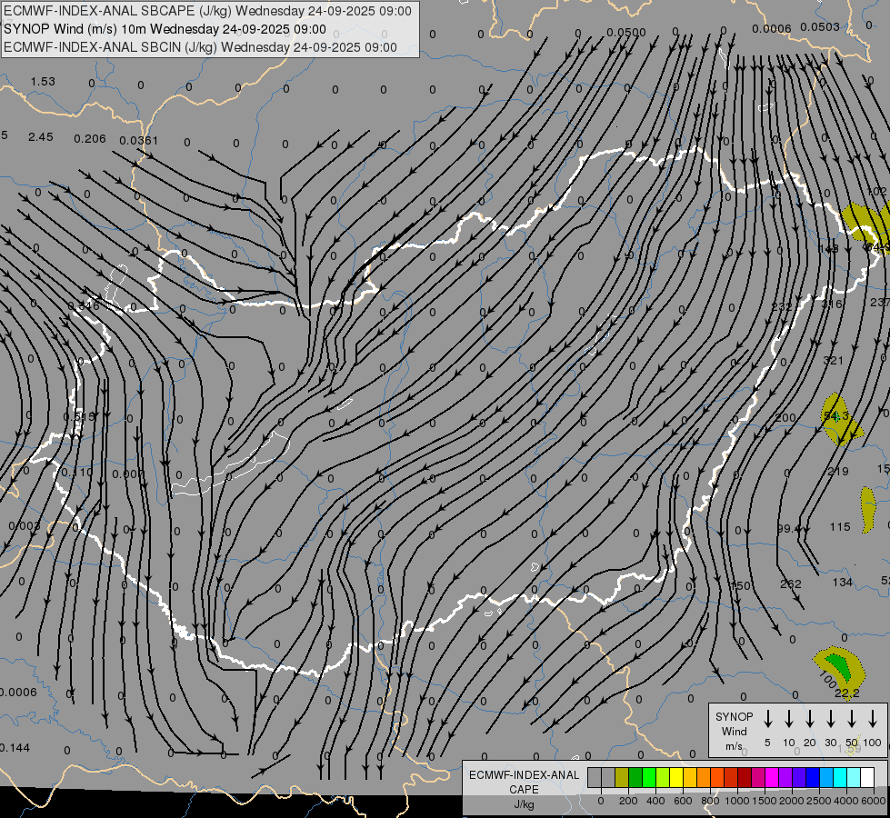Click the 1500 tick label on CAPE scale
This screenshot has height=818, width=890.
(764, 801)
